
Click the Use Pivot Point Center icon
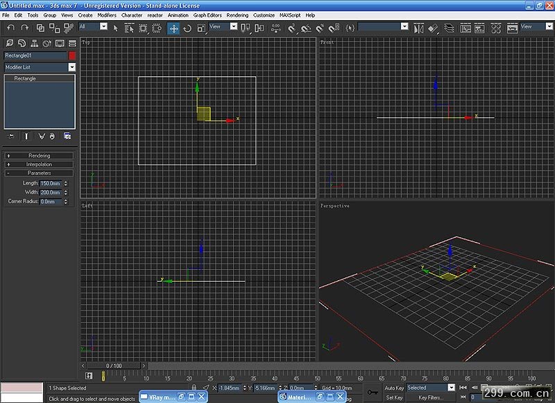pyautogui.click(x=245, y=28)
